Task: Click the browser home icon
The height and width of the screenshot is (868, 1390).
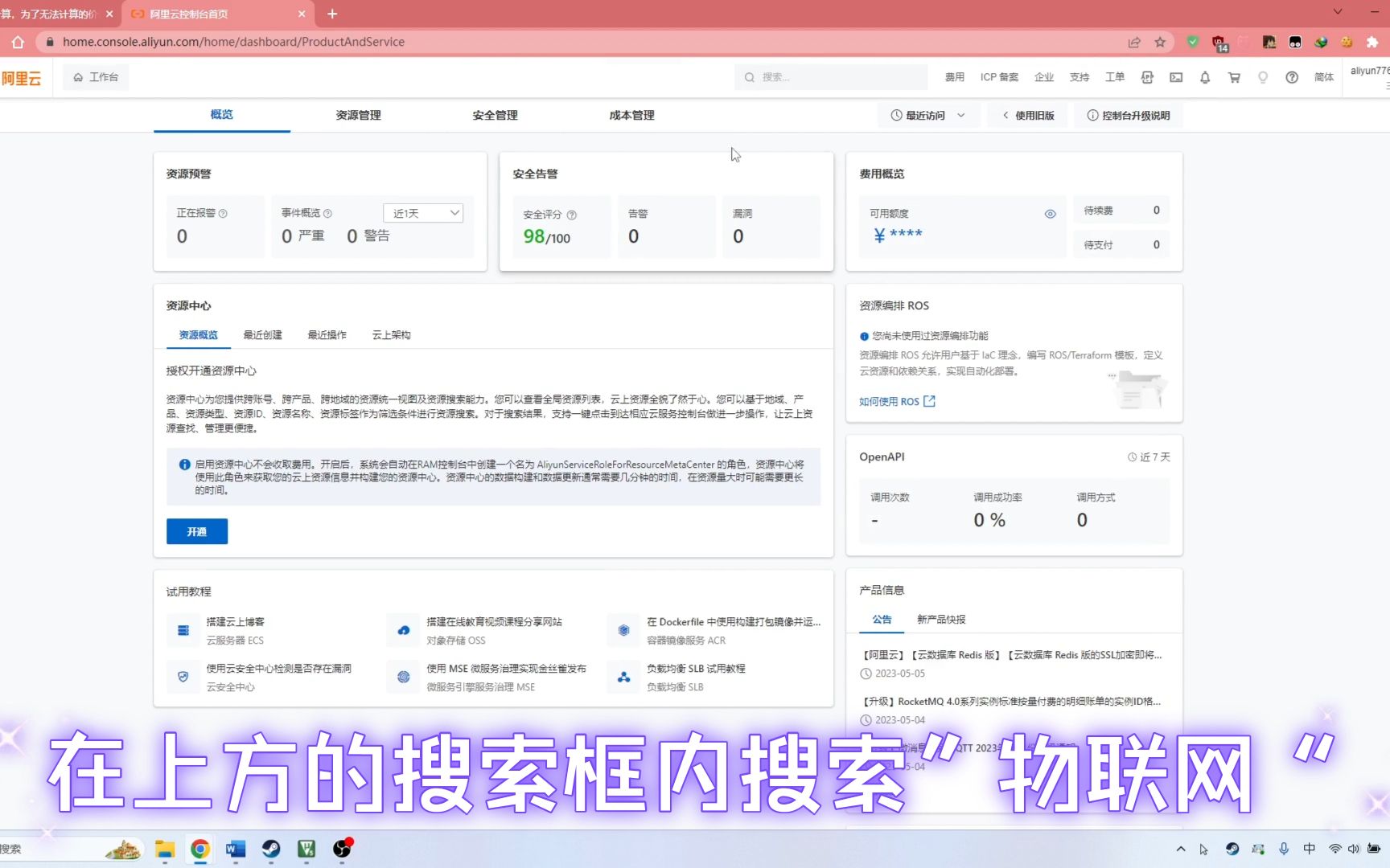Action: (x=18, y=42)
